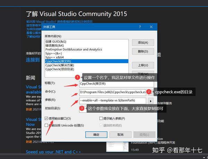Toggle 使用输出窗口(O) checkbox
208x159 pixels.
(x=46, y=119)
